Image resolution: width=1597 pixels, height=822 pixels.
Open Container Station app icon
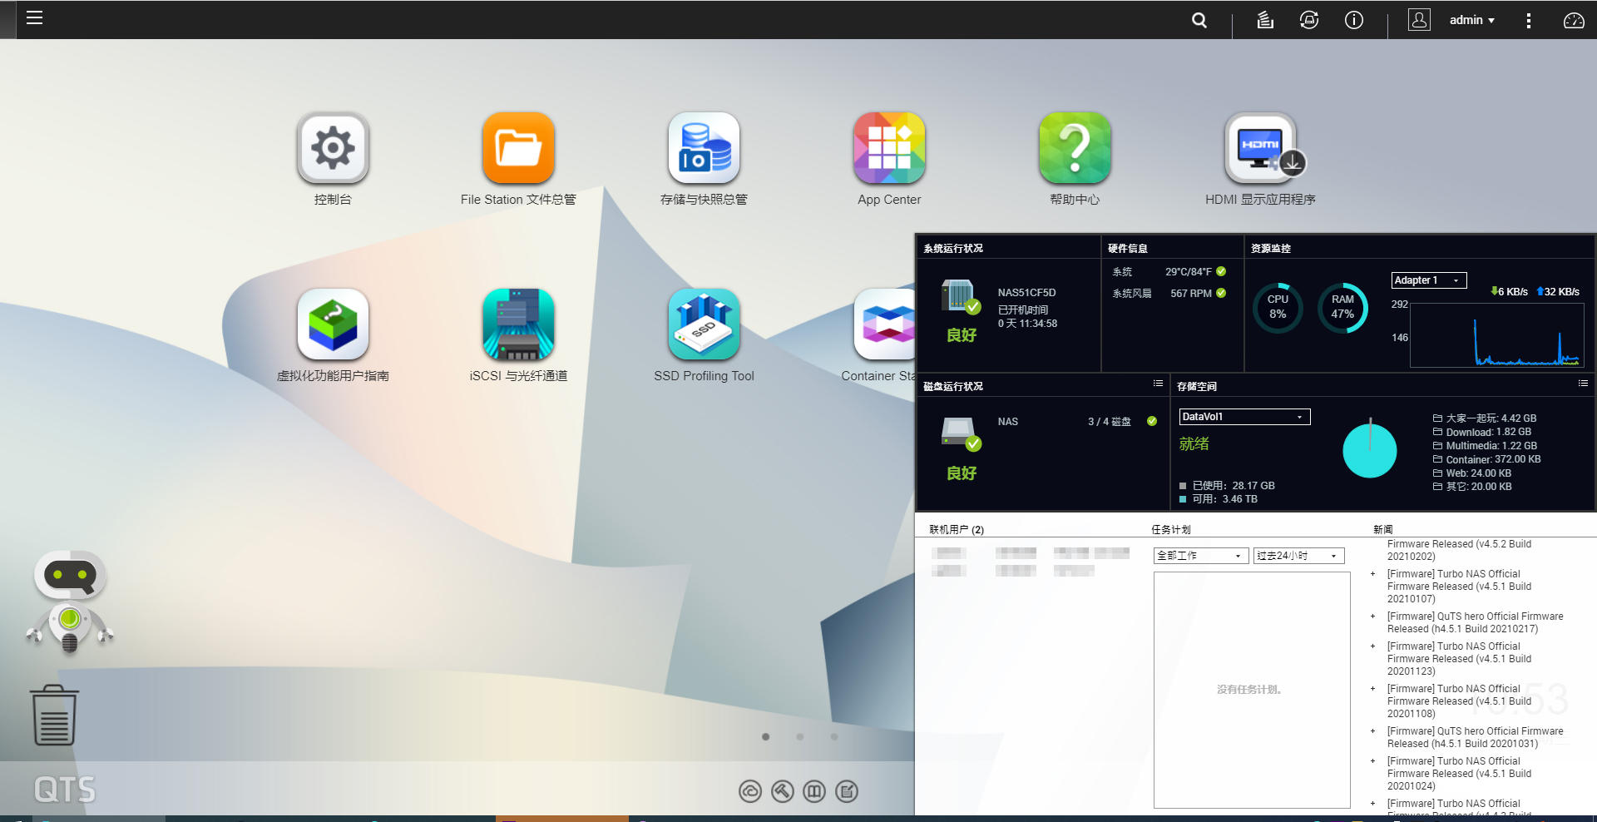[884, 324]
